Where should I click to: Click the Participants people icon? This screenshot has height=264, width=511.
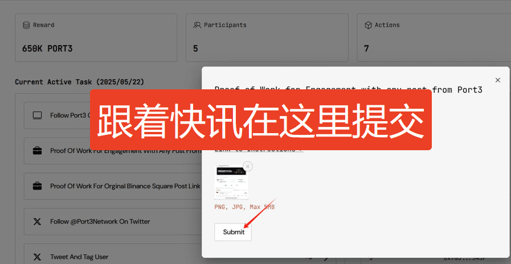197,25
